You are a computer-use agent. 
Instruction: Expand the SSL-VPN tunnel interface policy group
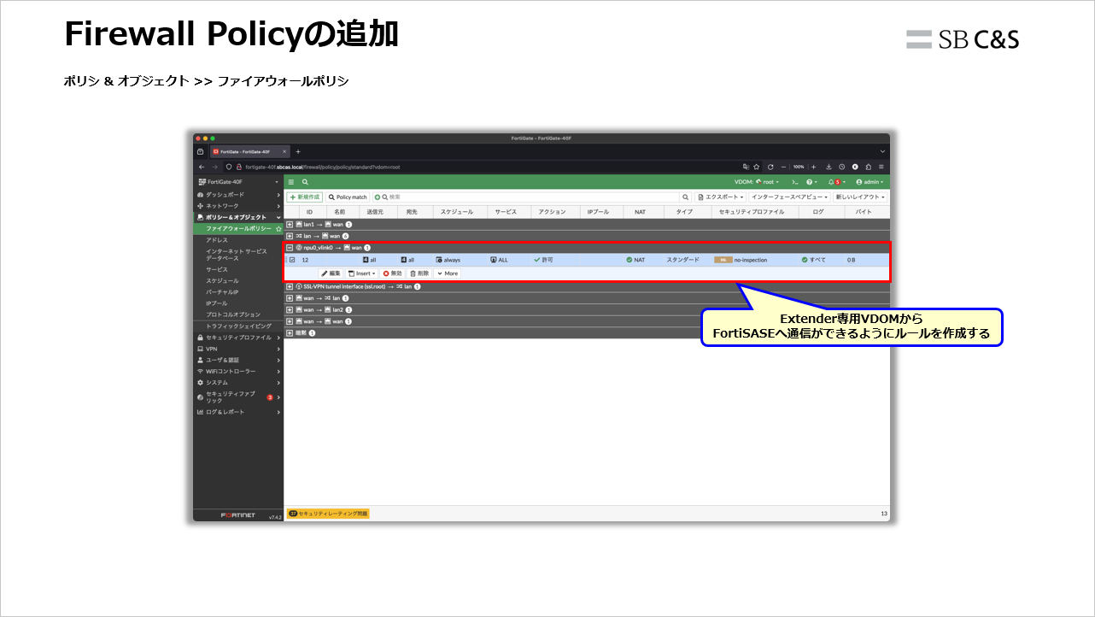click(x=290, y=286)
